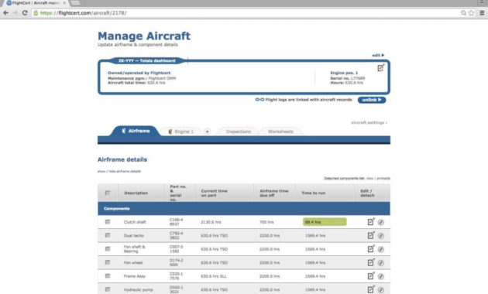Open the edit icon in Totals dashboard

[x=380, y=68]
